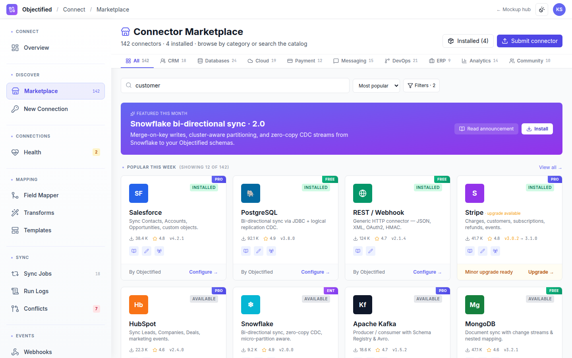This screenshot has width=572, height=358.
Task: Select Marketplace in the sidebar
Action: (56, 91)
